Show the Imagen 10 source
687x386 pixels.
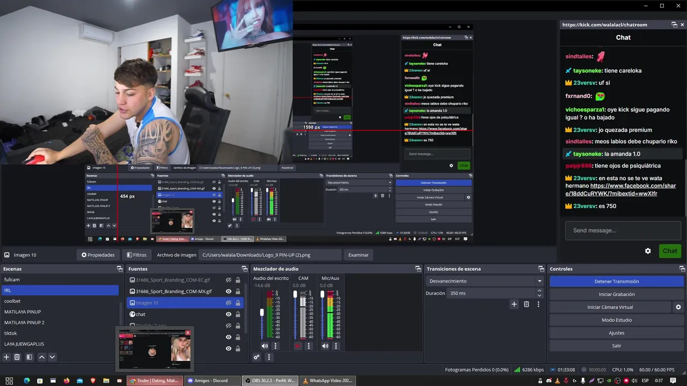229,303
